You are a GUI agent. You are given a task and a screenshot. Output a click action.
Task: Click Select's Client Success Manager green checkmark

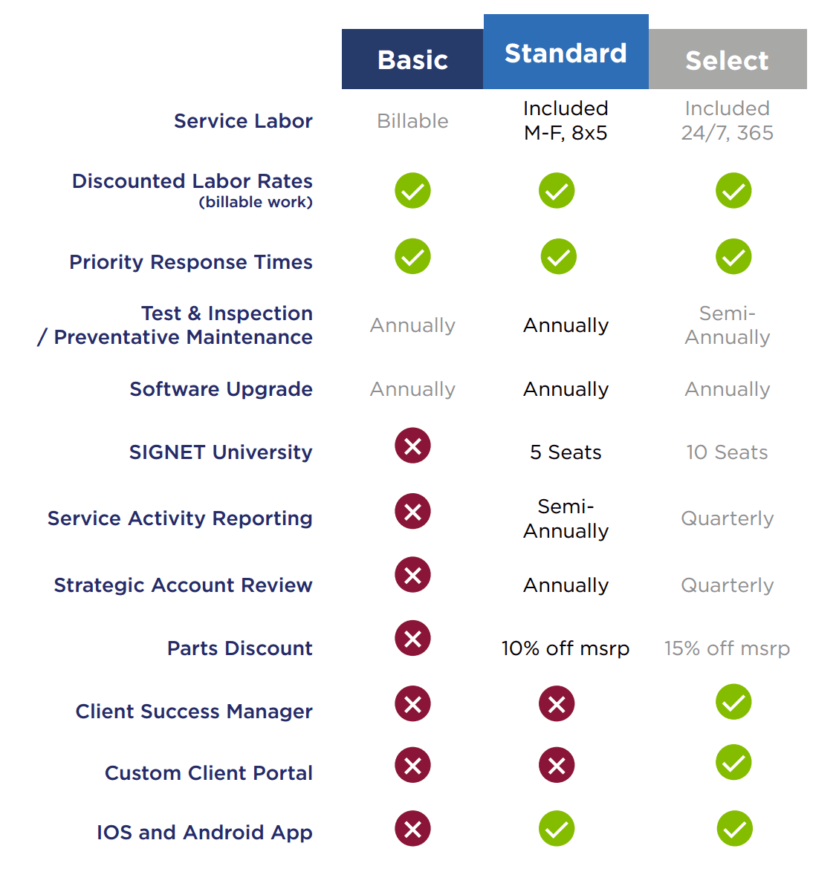tap(733, 702)
